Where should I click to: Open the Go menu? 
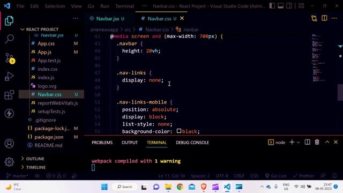[91, 6]
